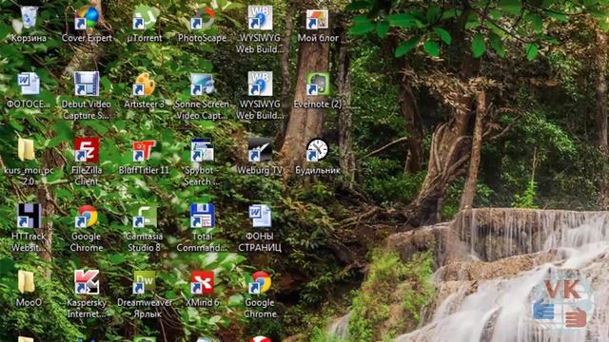Click the PhotoScape desktop icon

tap(202, 19)
